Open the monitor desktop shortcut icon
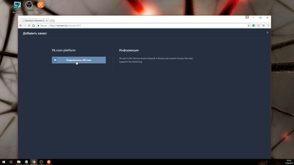Viewport: 294px width, 165px height. (x=17, y=7)
